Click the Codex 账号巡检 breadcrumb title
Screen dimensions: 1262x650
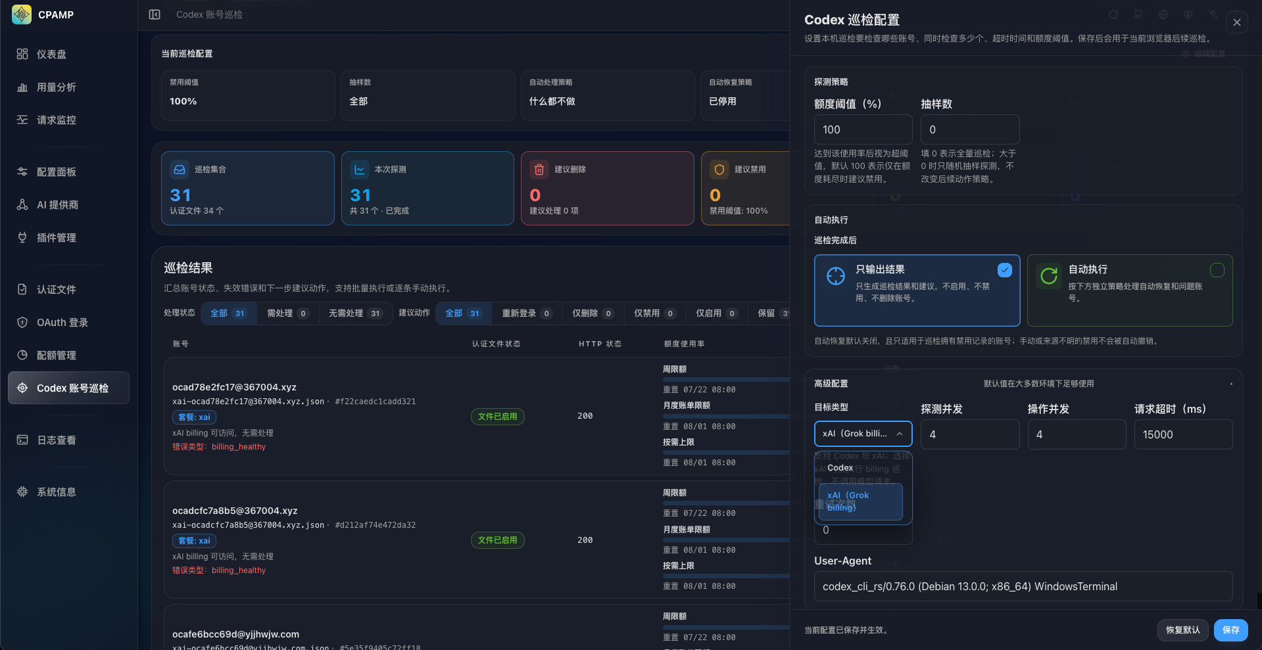point(209,14)
